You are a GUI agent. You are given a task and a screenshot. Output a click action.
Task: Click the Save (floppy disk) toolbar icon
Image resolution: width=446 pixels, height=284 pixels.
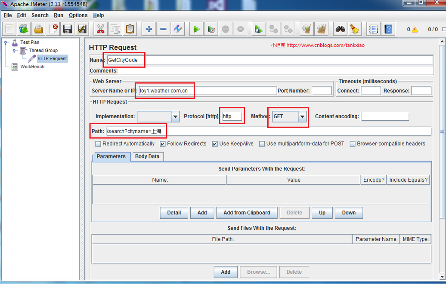point(67,29)
